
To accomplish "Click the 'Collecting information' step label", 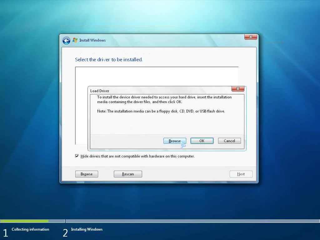I will [30, 229].
